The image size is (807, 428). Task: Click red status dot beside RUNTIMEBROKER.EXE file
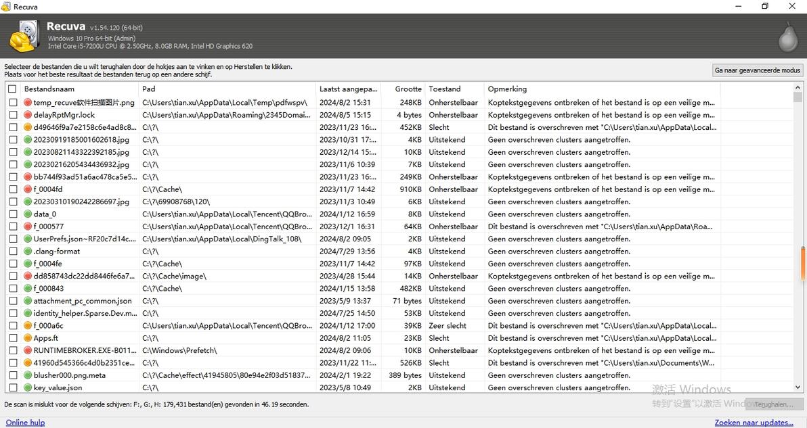point(28,351)
